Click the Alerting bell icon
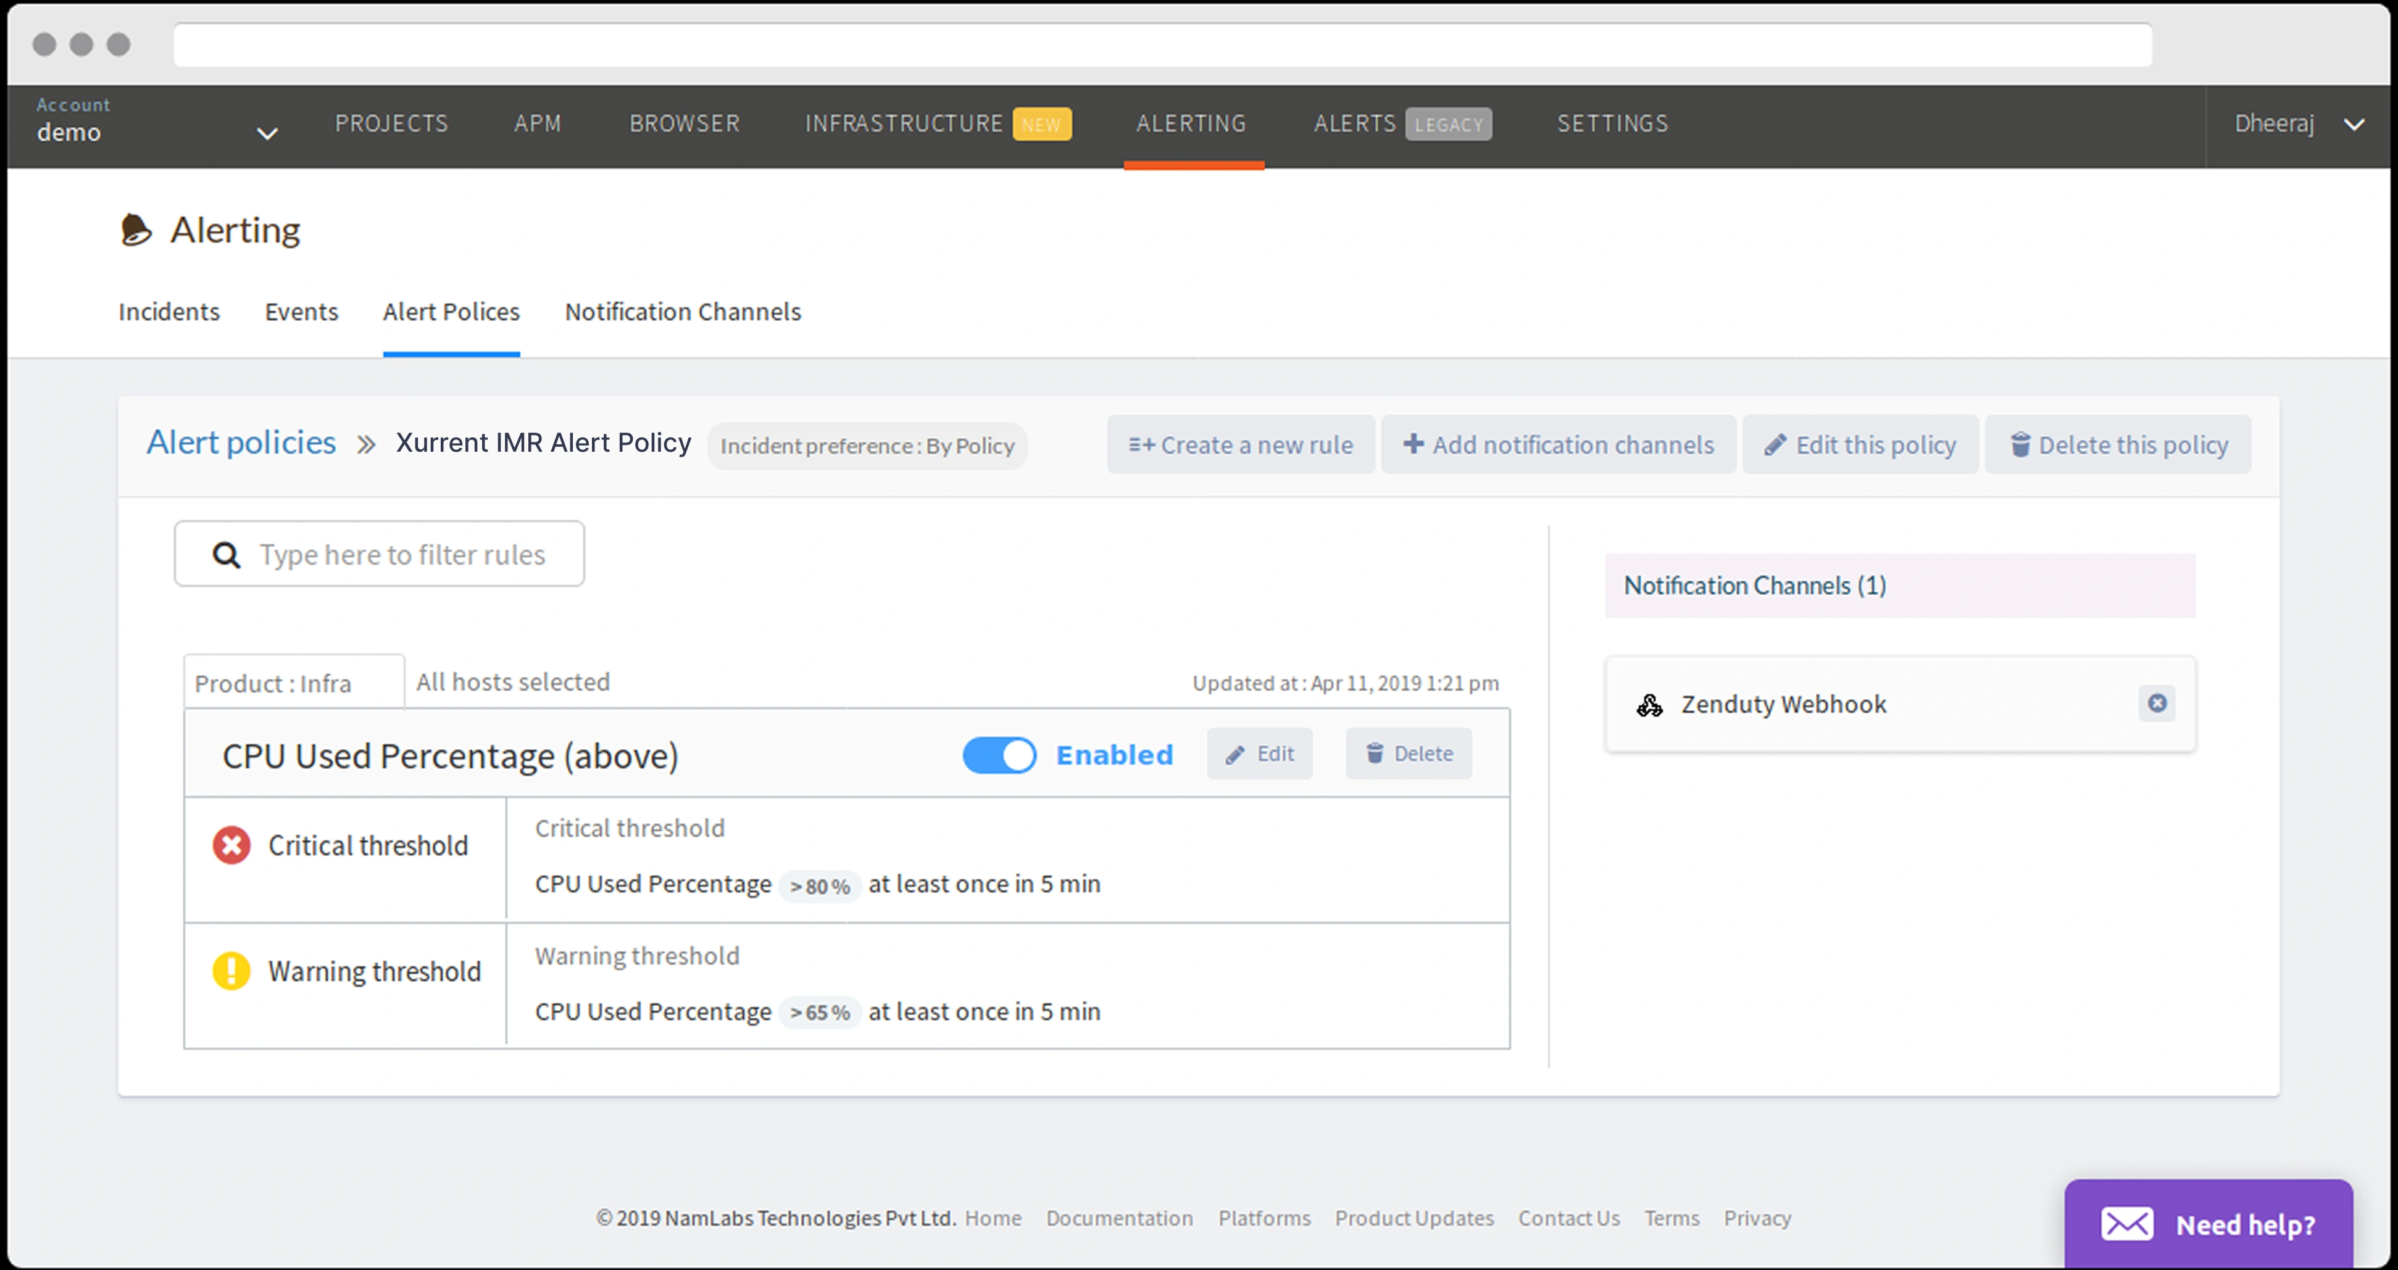 click(x=136, y=230)
